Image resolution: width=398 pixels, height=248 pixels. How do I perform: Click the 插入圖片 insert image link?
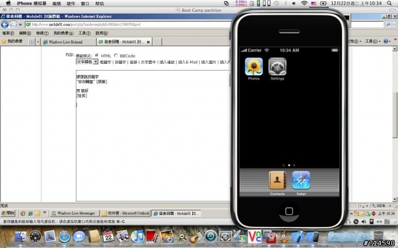(208, 62)
